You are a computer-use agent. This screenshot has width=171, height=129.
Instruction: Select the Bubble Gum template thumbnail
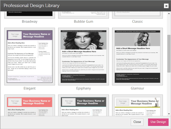click(x=84, y=15)
